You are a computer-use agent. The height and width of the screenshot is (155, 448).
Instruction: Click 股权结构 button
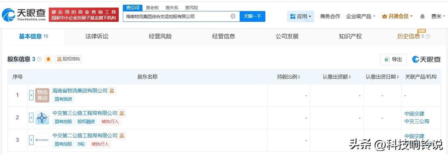coord(68,59)
